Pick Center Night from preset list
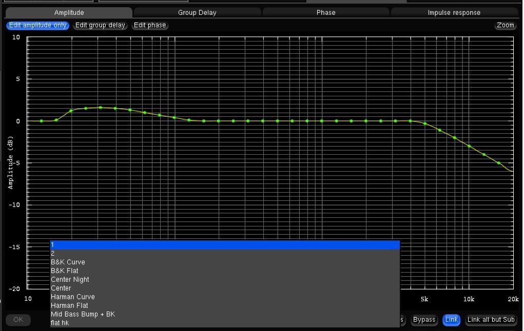 [224, 280]
